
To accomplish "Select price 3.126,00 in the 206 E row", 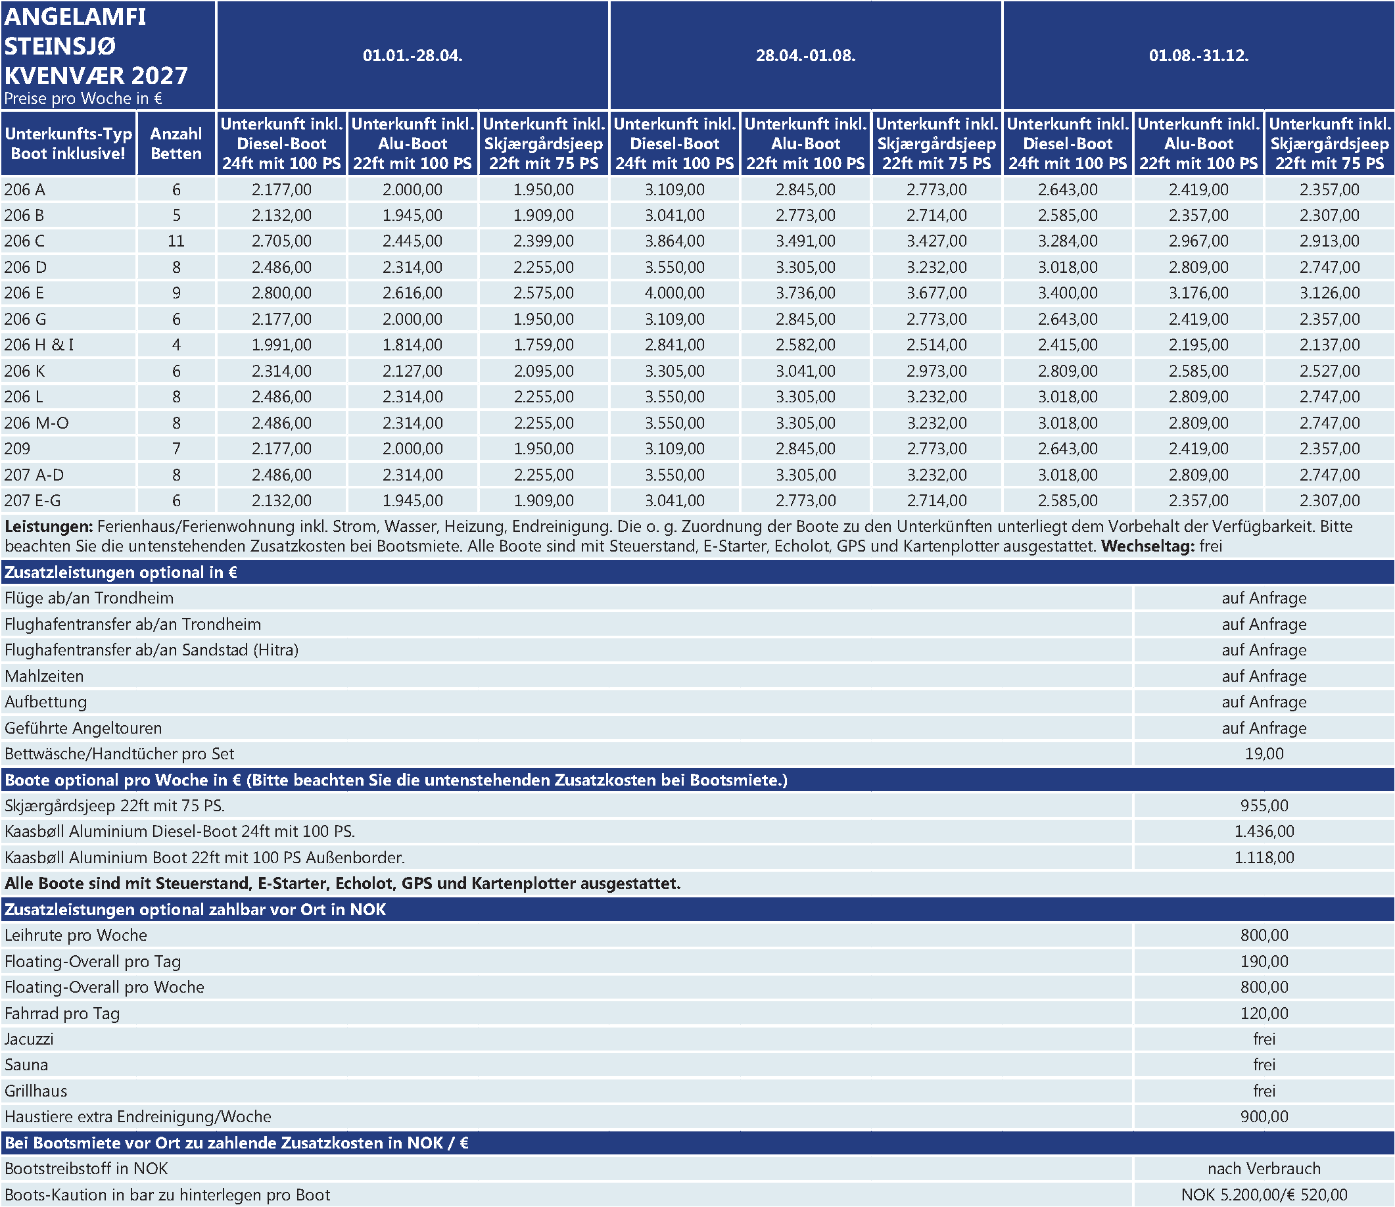I will pyautogui.click(x=1330, y=293).
